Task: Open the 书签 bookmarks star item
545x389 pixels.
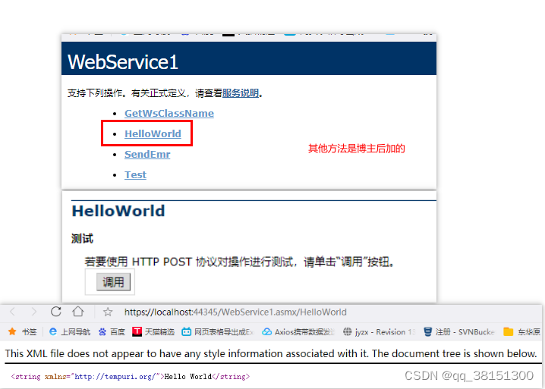Action: click(22, 331)
